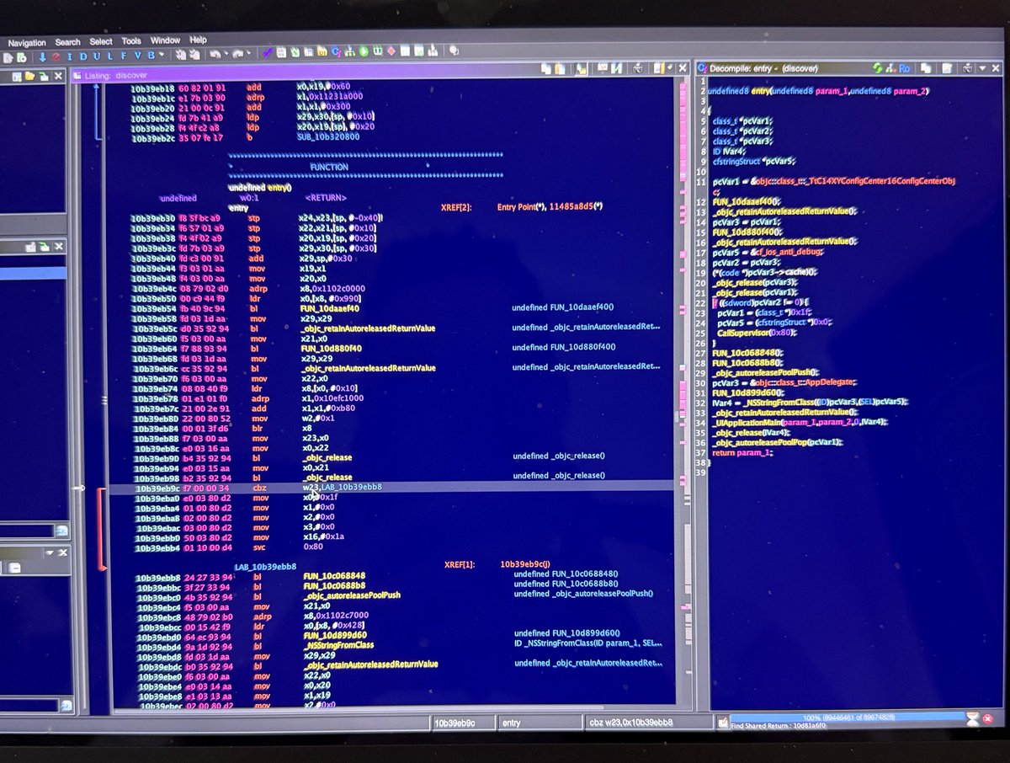The height and width of the screenshot is (763, 1010).
Task: Open the Navigation menu
Action: (27, 42)
